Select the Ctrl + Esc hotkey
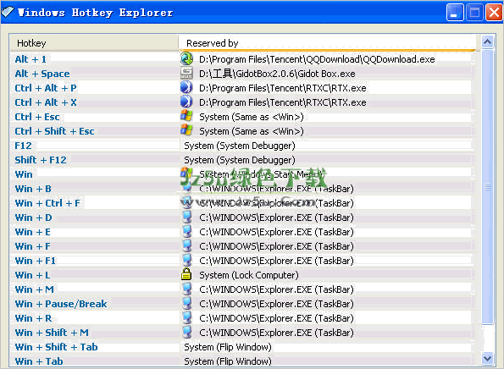The image size is (504, 369). pyautogui.click(x=37, y=117)
